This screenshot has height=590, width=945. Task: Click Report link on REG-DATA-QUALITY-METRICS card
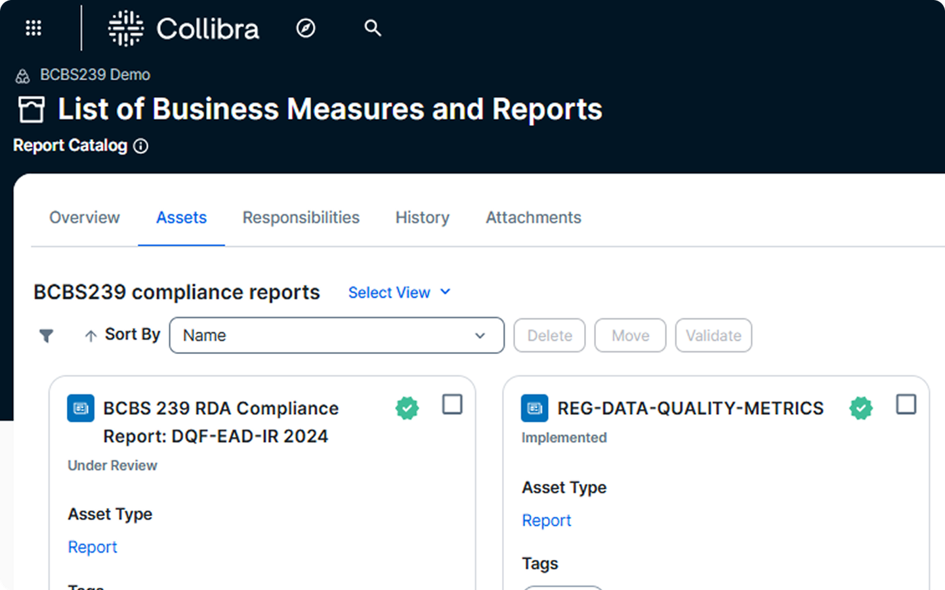tap(547, 521)
